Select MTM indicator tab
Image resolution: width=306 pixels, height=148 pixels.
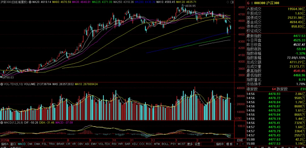(157, 144)
